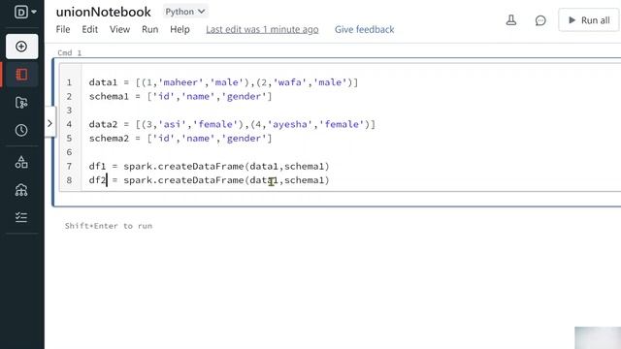
Task: Click line number 6 in the gutter
Action: coord(69,152)
